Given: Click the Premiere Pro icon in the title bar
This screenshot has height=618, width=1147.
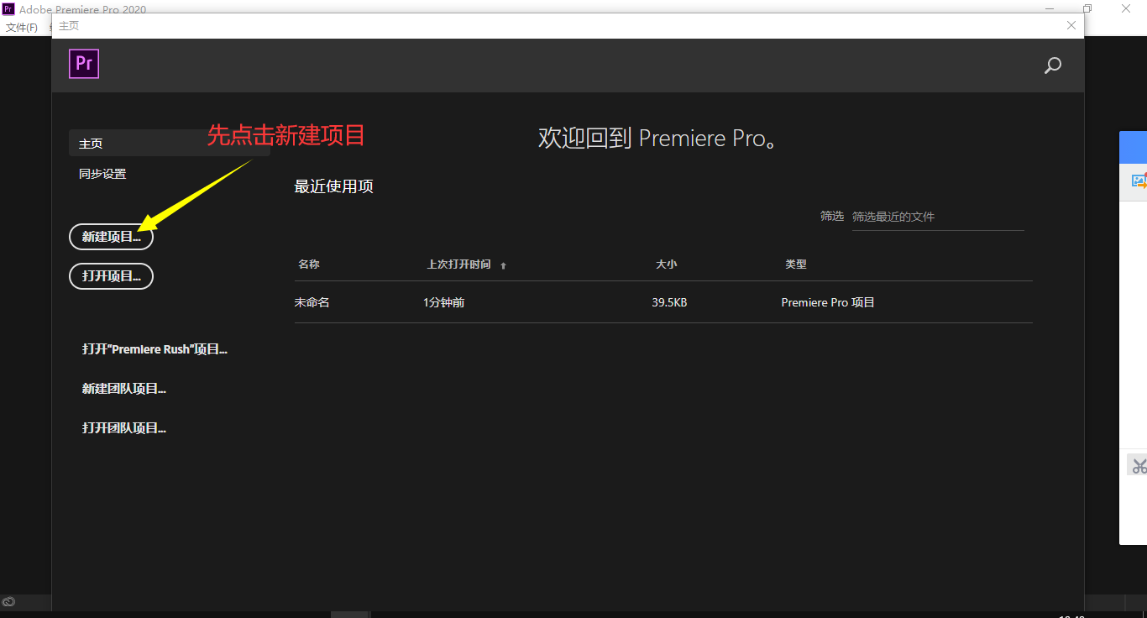Looking at the screenshot, I should [8, 9].
